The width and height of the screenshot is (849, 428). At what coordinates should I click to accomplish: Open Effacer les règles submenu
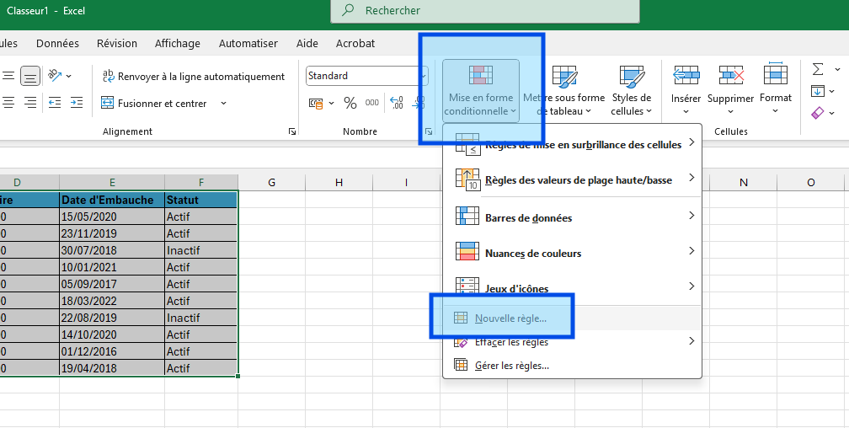tap(573, 341)
